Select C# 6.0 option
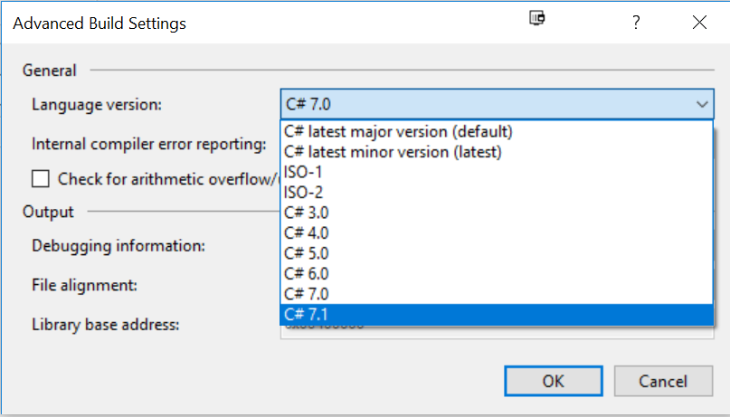The image size is (730, 417). click(x=497, y=274)
